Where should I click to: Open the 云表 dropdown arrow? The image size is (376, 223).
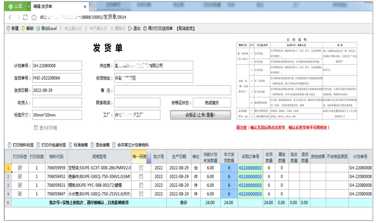29,7
